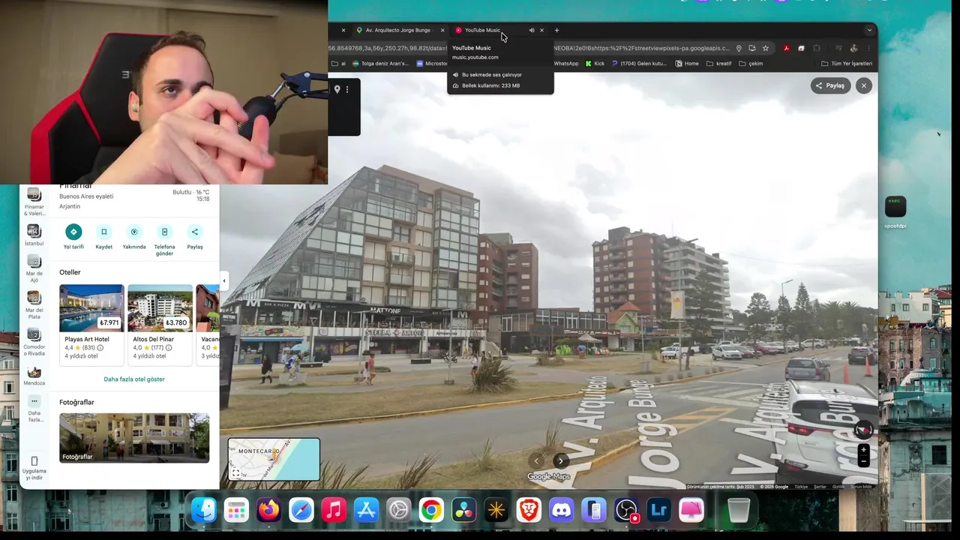Image resolution: width=960 pixels, height=540 pixels.
Task: Open Brave browser from the Dock
Action: 529,511
